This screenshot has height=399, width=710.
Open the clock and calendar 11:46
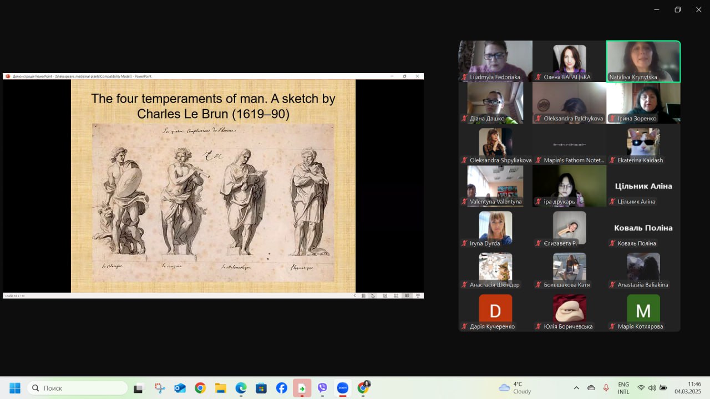click(688, 388)
